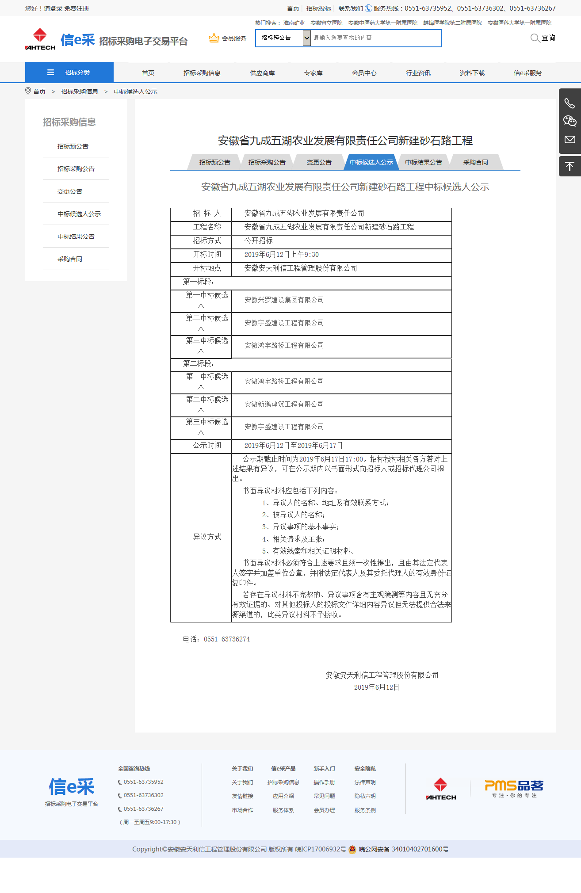This screenshot has width=581, height=893.
Task: Click the crown icon beside 会员服务
Action: (x=214, y=38)
